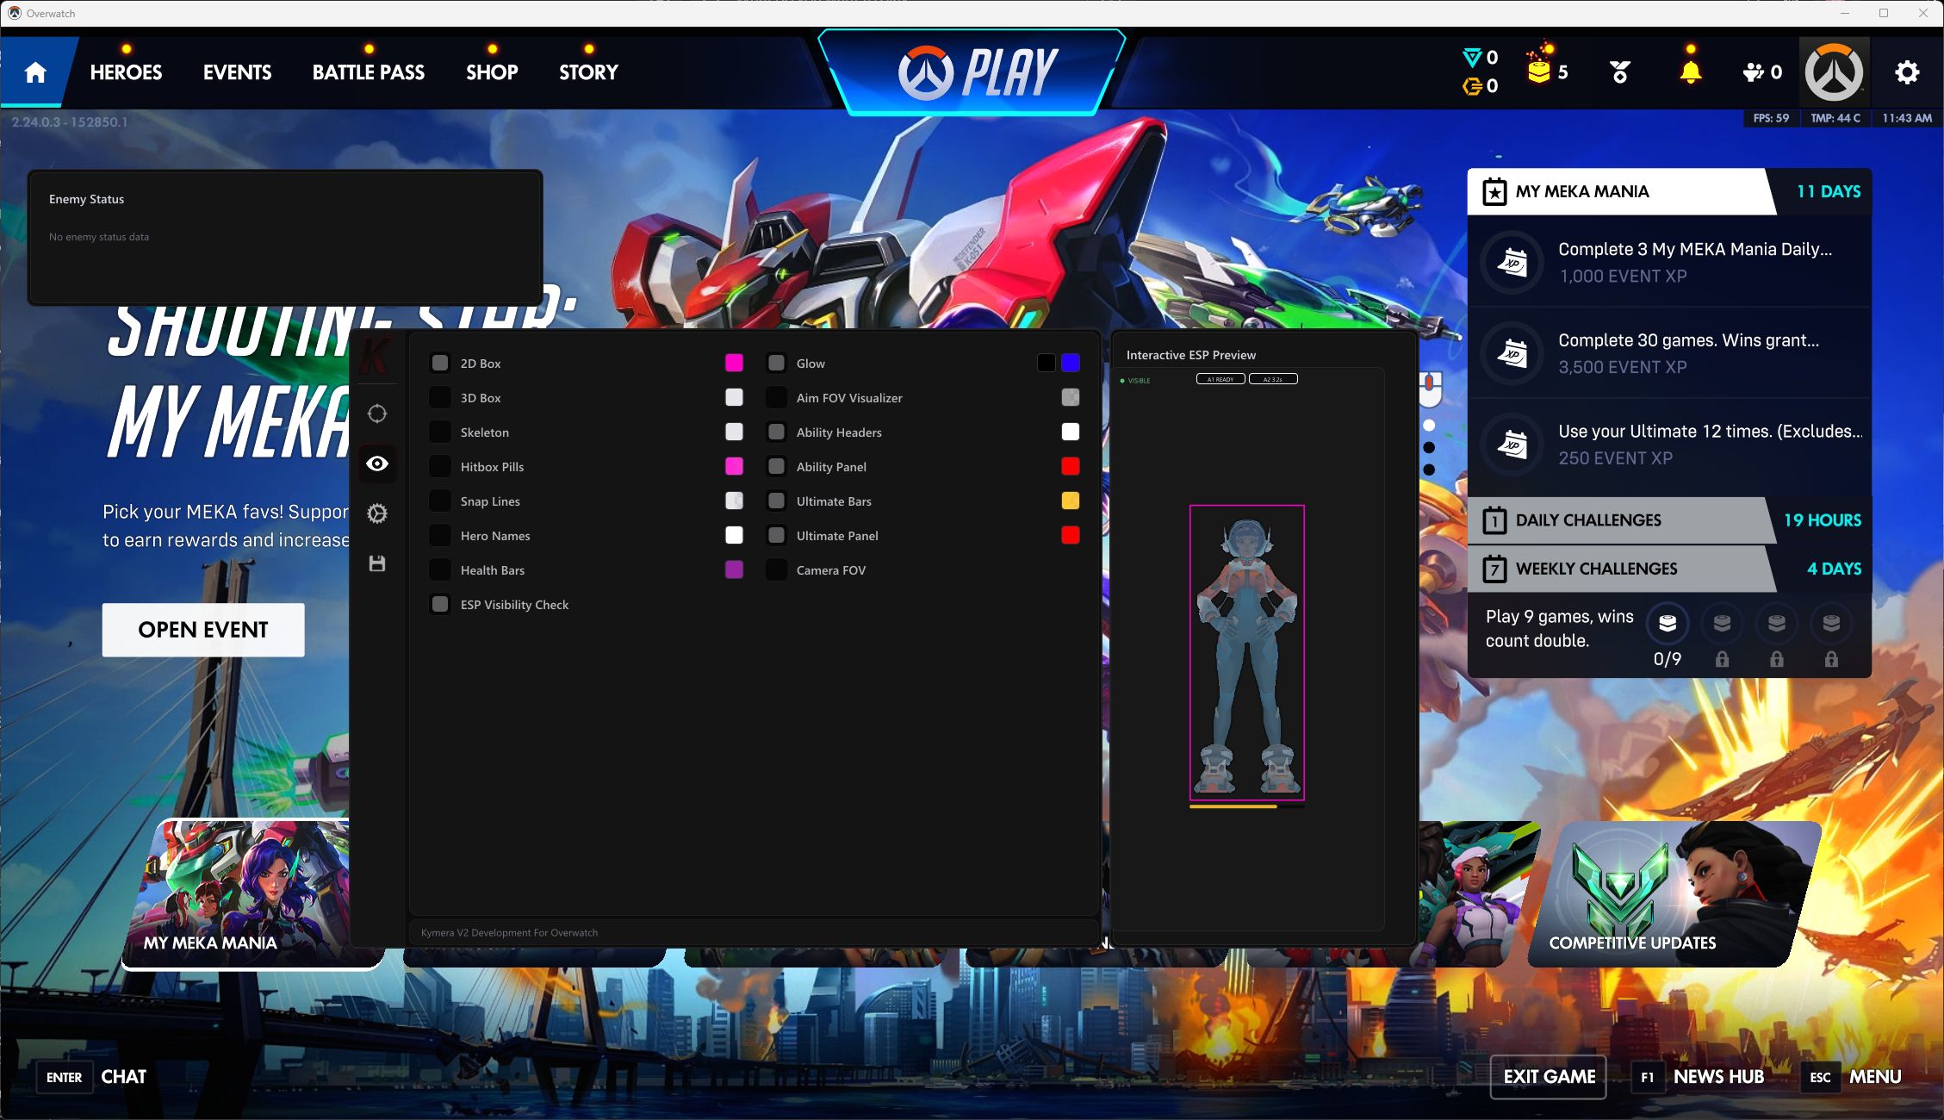Open the medal rewards icon
This screenshot has width=1944, height=1120.
coord(1620,72)
